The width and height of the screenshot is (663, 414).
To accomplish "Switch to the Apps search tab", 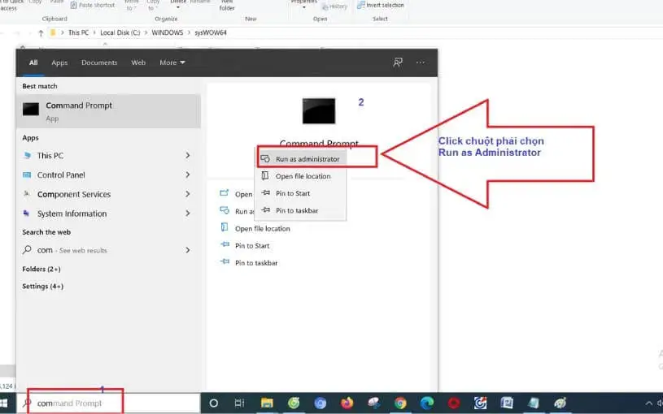I will pos(59,63).
